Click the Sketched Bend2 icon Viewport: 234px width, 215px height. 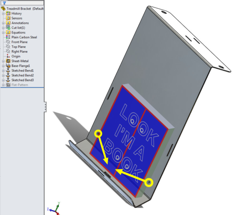tap(8, 75)
